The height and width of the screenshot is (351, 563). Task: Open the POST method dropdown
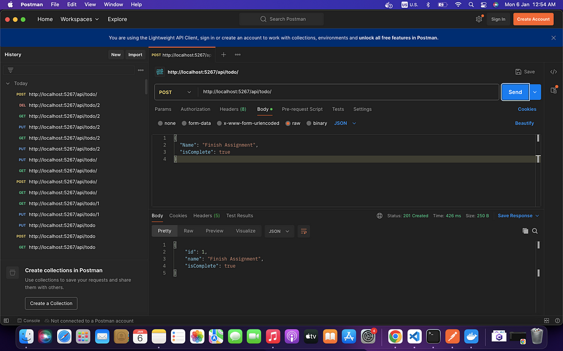(x=176, y=92)
